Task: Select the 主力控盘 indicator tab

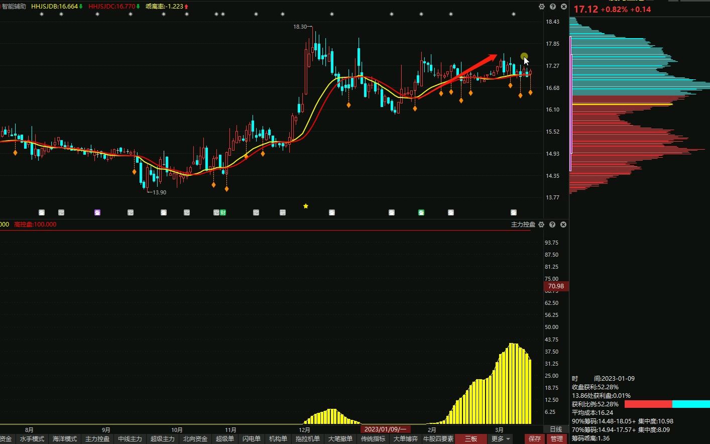Action: point(97,438)
